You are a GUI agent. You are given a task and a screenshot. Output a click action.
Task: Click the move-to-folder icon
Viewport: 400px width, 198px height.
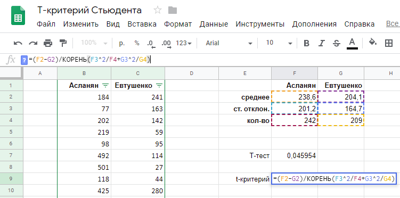[x=173, y=10]
